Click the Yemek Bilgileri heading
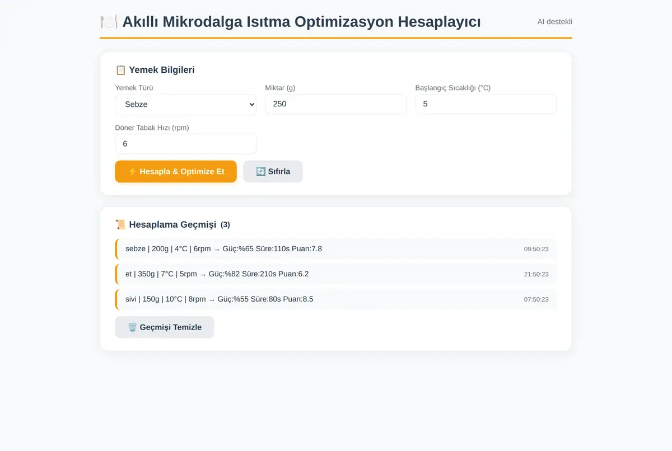The height and width of the screenshot is (451, 672). pyautogui.click(x=162, y=70)
